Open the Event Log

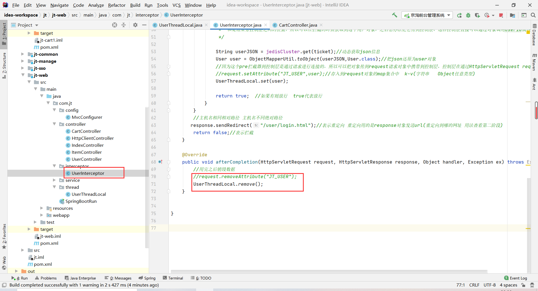click(x=516, y=278)
